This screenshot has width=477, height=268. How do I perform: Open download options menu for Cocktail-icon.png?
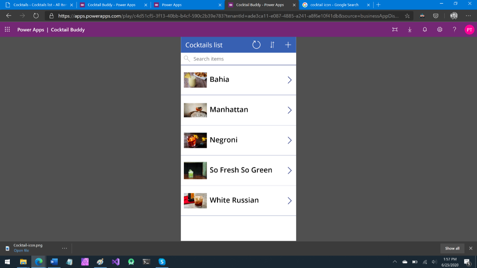tap(64, 248)
